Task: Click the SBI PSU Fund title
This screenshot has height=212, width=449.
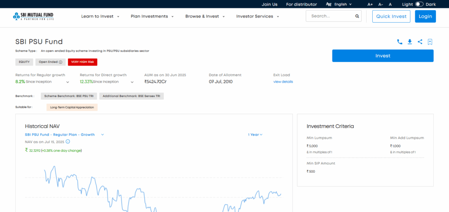Action: click(39, 42)
